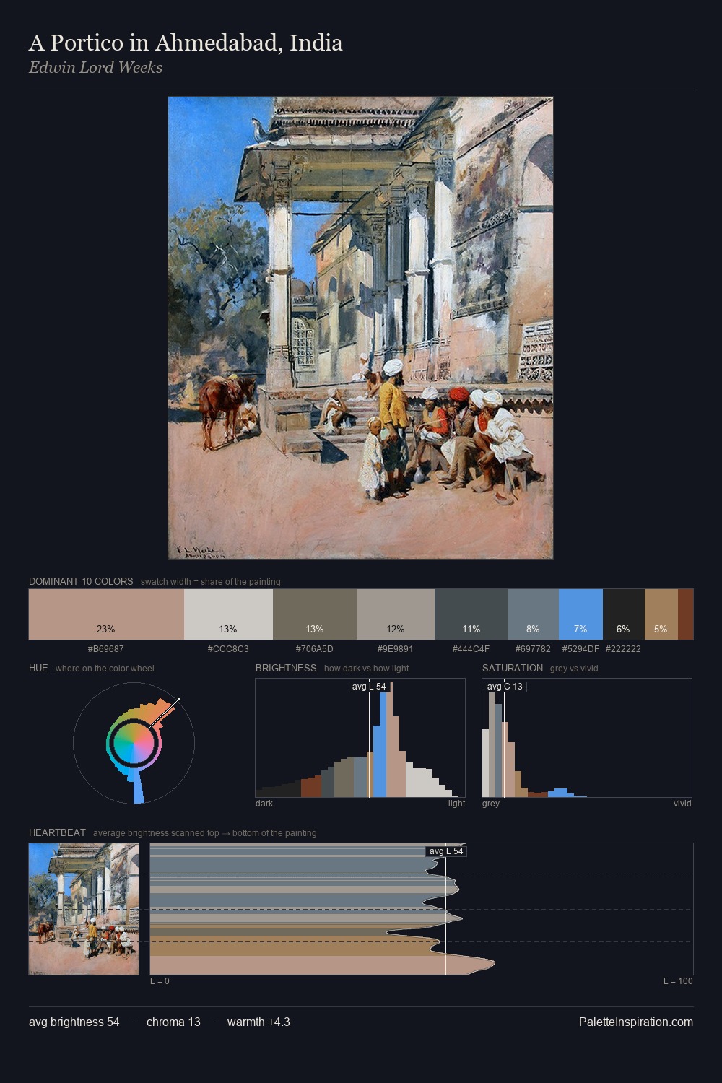
Task: Open the small painting thumbnail in Heartbeat
Action: tap(84, 909)
